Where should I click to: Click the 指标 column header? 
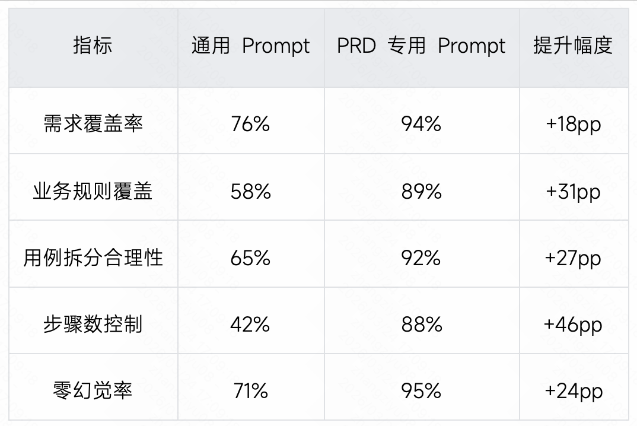pyautogui.click(x=93, y=46)
